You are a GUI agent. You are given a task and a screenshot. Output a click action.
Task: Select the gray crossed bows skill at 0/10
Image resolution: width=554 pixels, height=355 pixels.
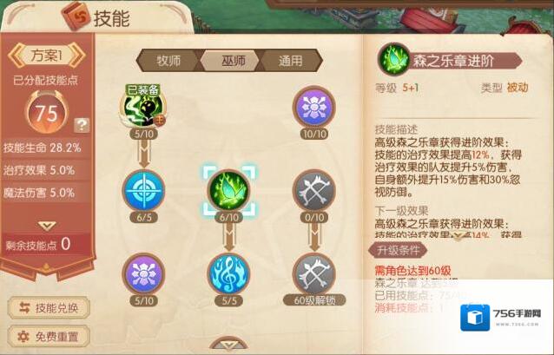(x=313, y=191)
